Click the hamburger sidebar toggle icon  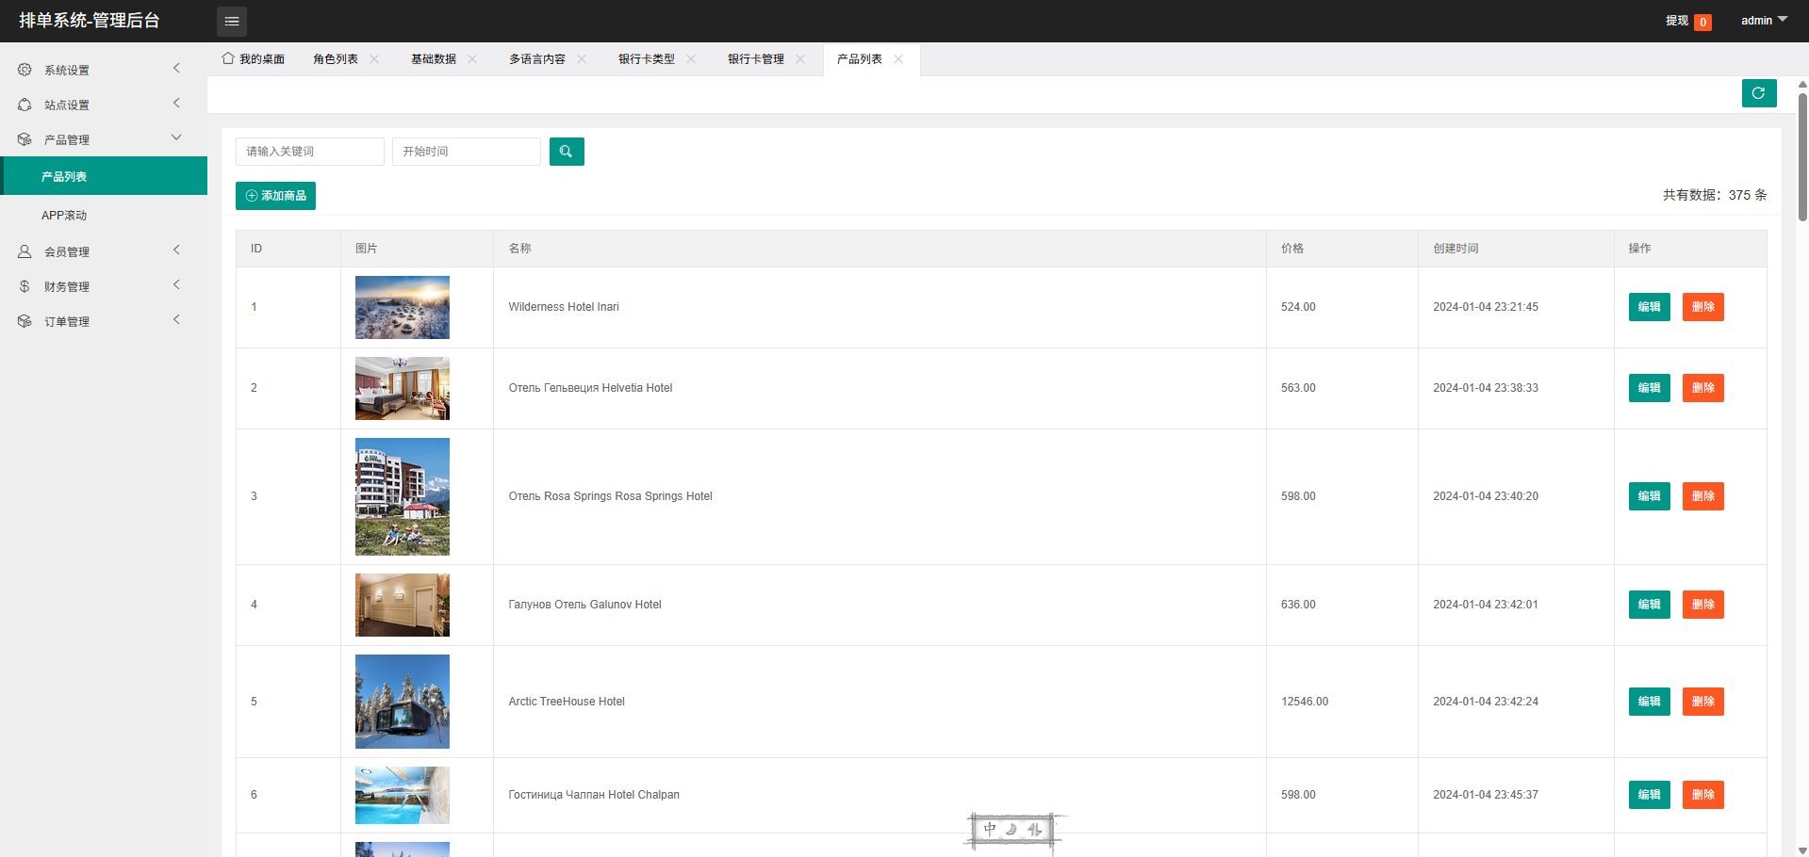(231, 21)
